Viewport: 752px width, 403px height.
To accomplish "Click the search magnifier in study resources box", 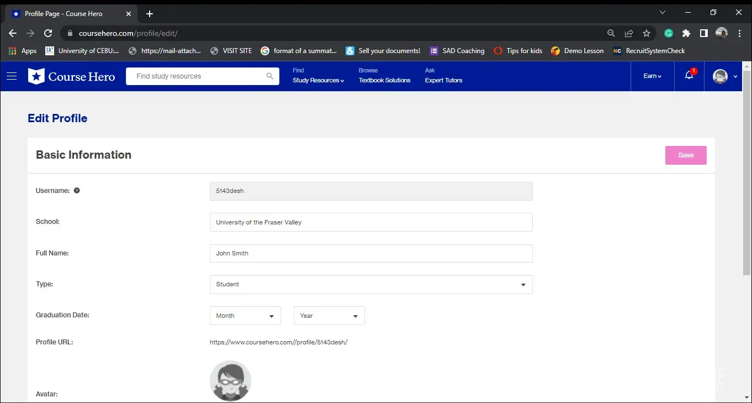I will click(x=269, y=76).
